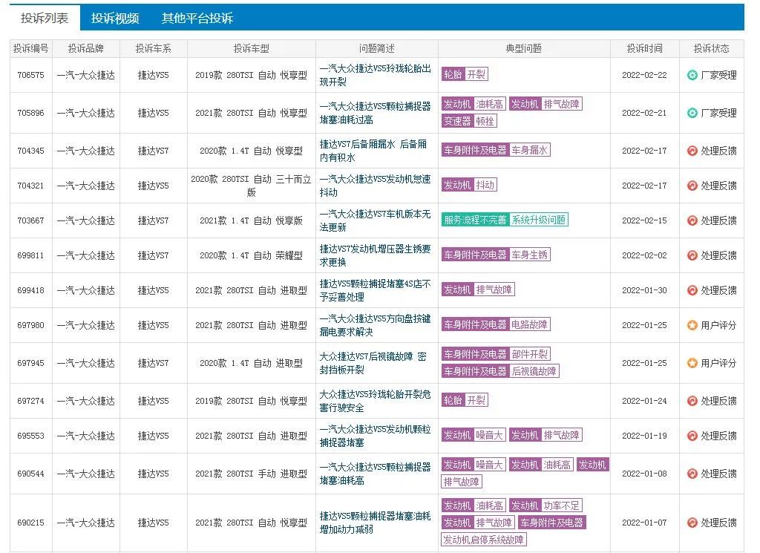Open complaint number 706575
The height and width of the screenshot is (553, 760).
point(30,76)
